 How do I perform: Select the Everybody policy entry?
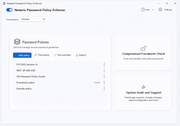point(25,83)
